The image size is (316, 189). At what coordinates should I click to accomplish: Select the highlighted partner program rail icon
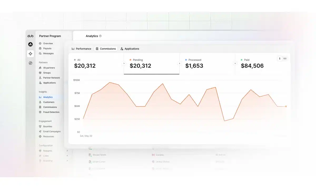click(x=30, y=54)
